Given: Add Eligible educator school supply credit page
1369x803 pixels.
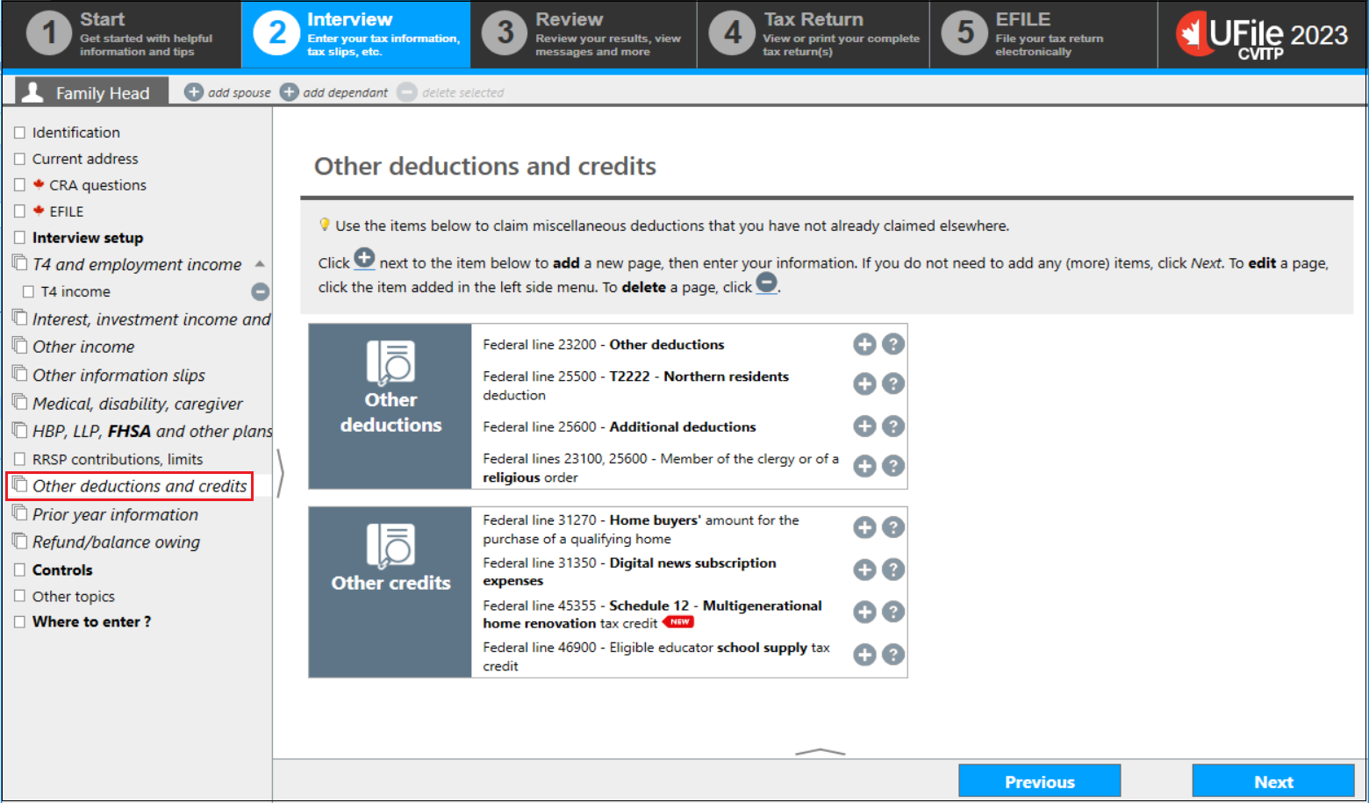Looking at the screenshot, I should [x=864, y=655].
